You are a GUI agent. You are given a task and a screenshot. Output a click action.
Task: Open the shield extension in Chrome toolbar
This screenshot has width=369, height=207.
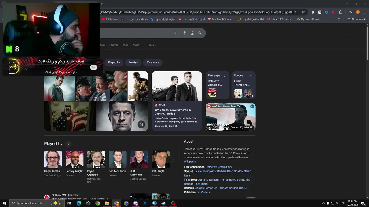tap(313, 12)
